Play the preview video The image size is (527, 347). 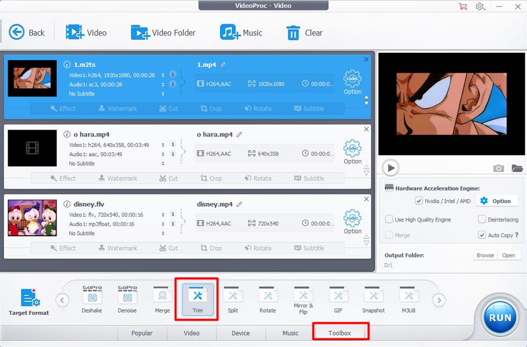[390, 168]
